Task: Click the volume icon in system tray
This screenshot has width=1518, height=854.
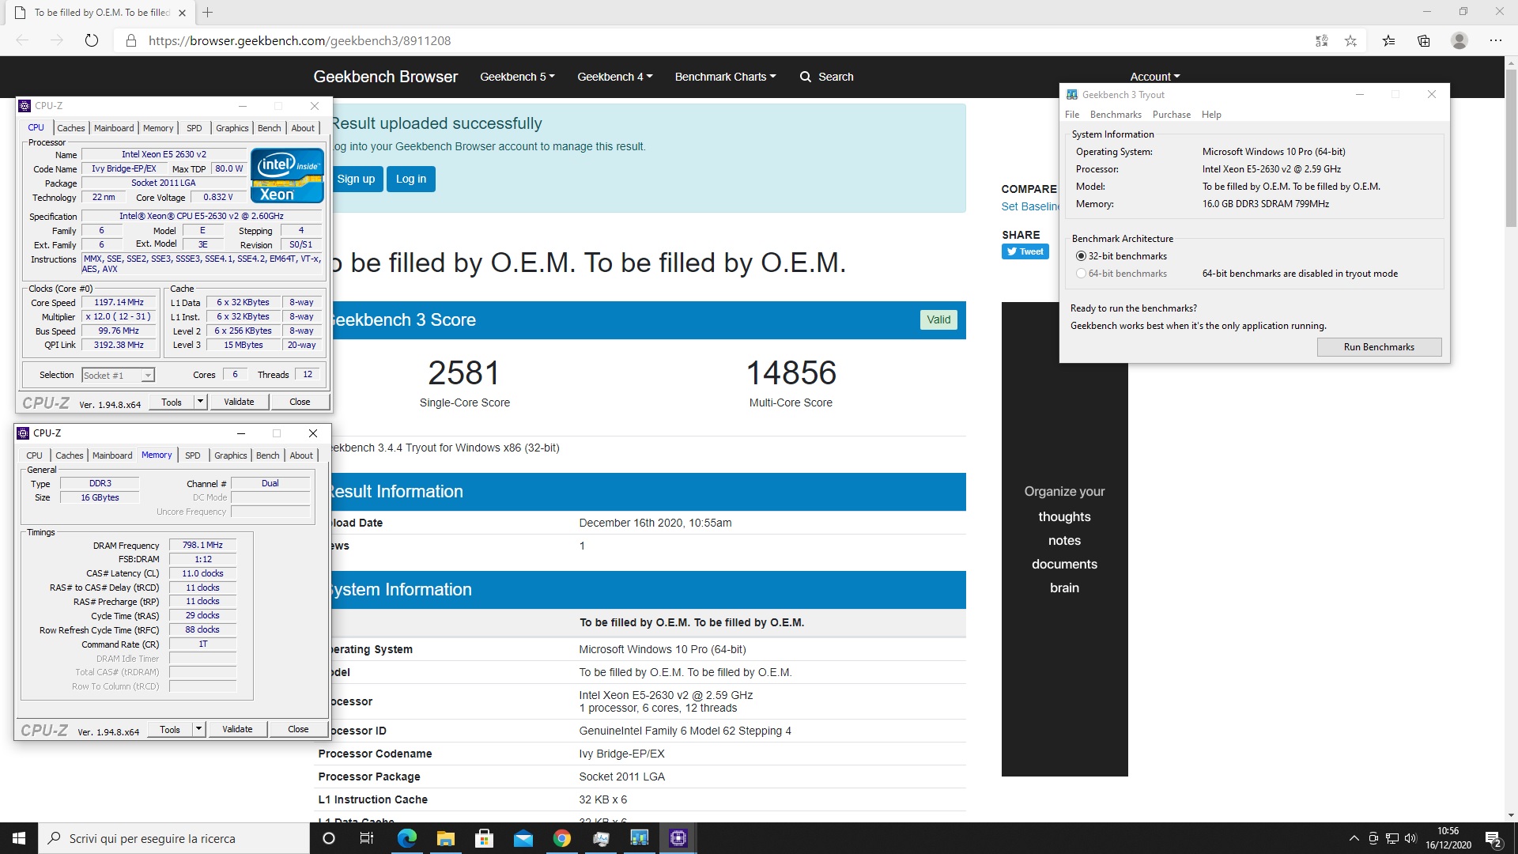Action: click(1410, 838)
